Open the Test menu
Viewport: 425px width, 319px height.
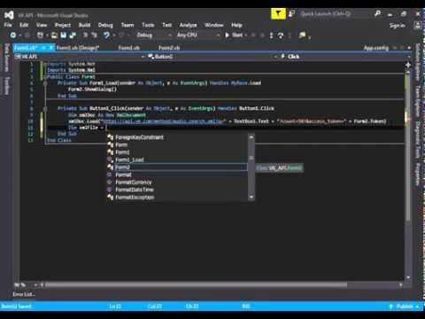(167, 25)
